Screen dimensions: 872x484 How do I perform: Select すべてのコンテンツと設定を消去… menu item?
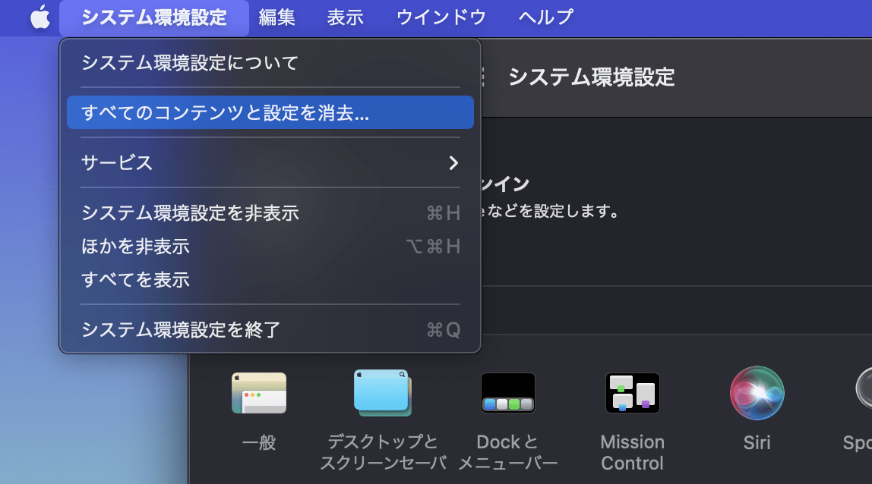point(270,113)
